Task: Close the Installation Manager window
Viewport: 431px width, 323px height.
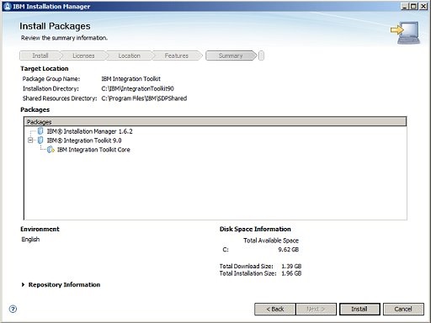Action: 423,6
